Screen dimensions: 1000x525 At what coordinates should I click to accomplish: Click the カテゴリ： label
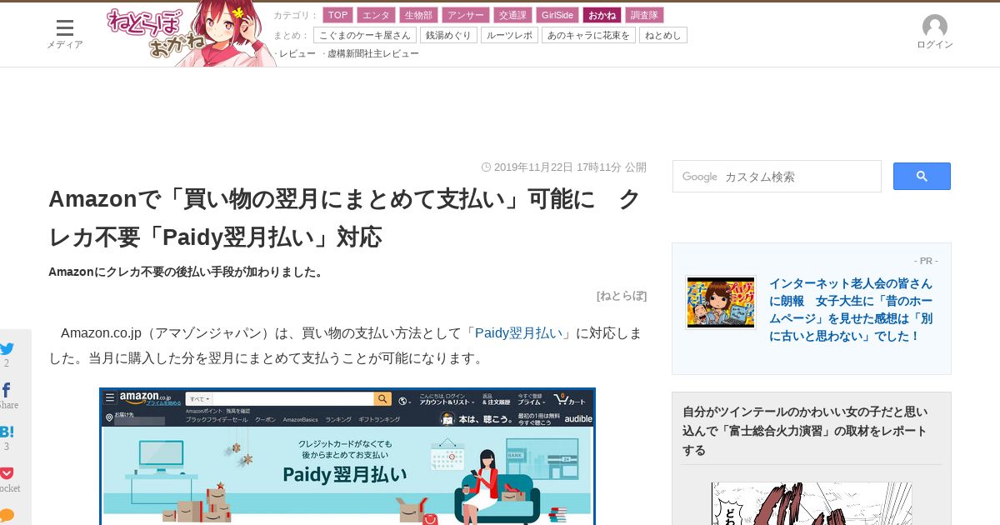(296, 15)
